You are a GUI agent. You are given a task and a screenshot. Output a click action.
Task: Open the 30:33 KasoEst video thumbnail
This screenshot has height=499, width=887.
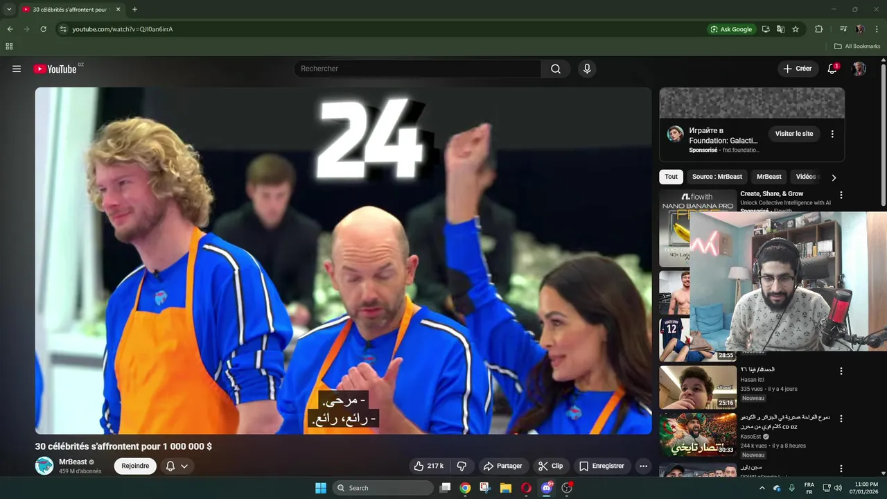click(x=698, y=435)
